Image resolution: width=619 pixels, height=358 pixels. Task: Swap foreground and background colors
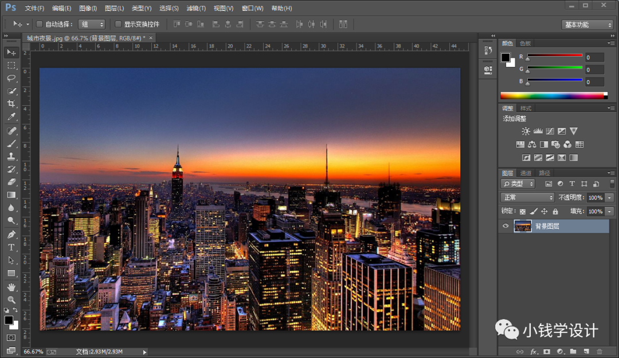pyautogui.click(x=15, y=310)
